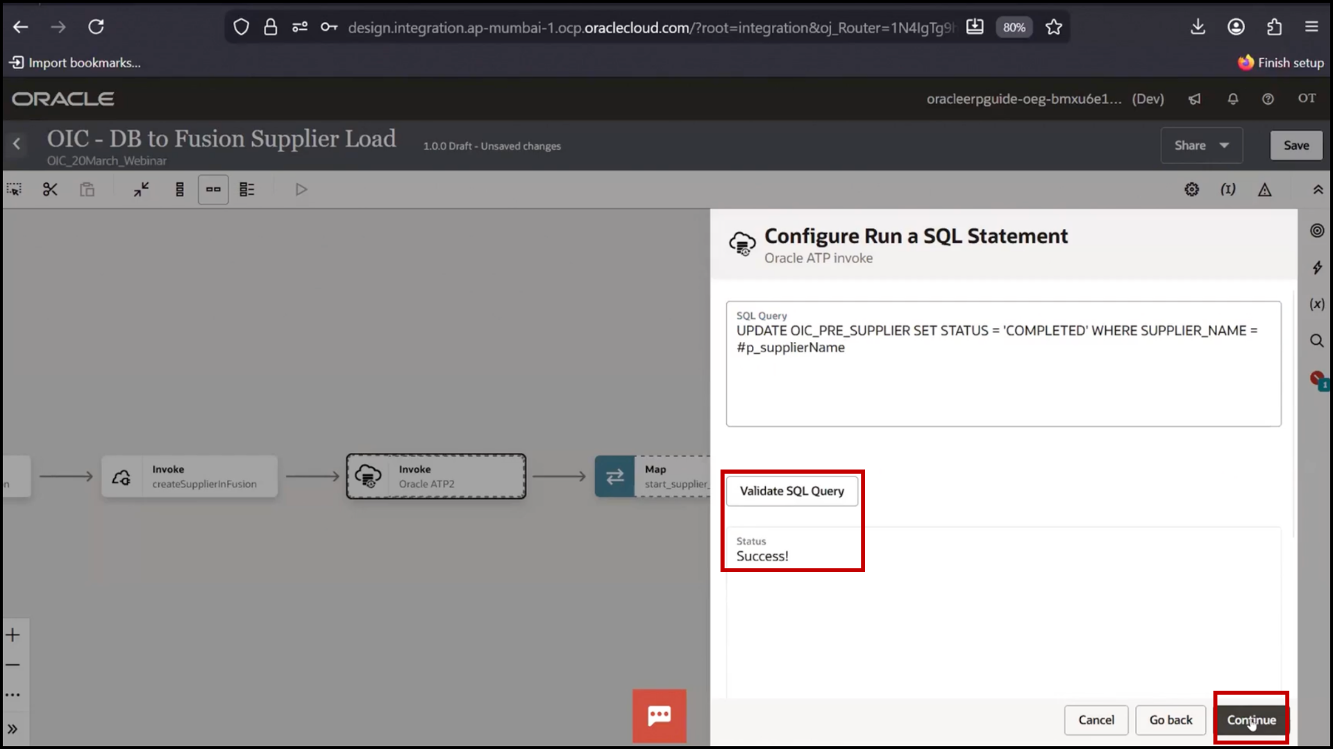The height and width of the screenshot is (749, 1333).
Task: Click inside the SQL Query text box
Action: tap(1003, 364)
